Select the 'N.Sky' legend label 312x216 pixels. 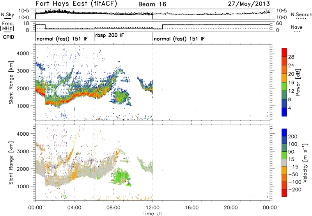pos(7,14)
